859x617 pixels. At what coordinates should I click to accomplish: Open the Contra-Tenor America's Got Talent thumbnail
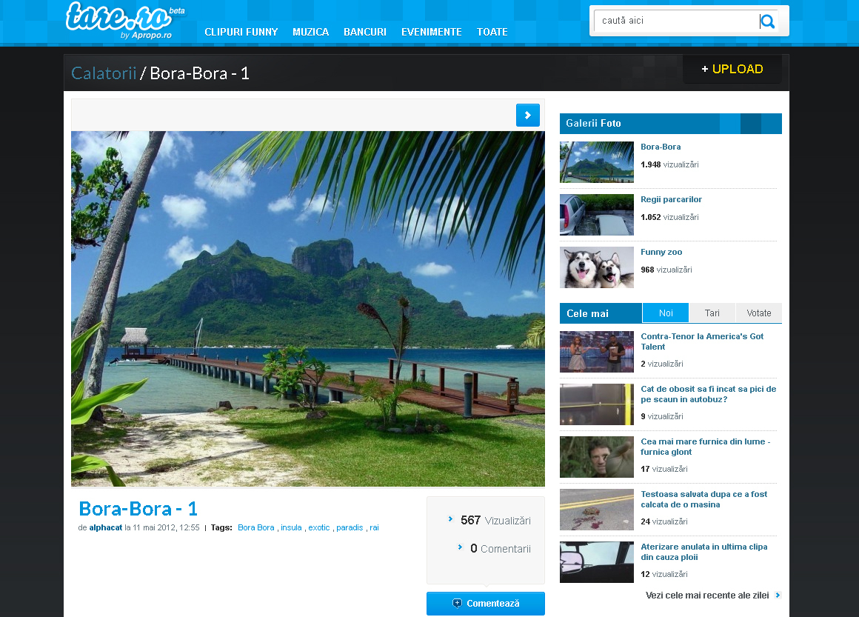tap(596, 352)
